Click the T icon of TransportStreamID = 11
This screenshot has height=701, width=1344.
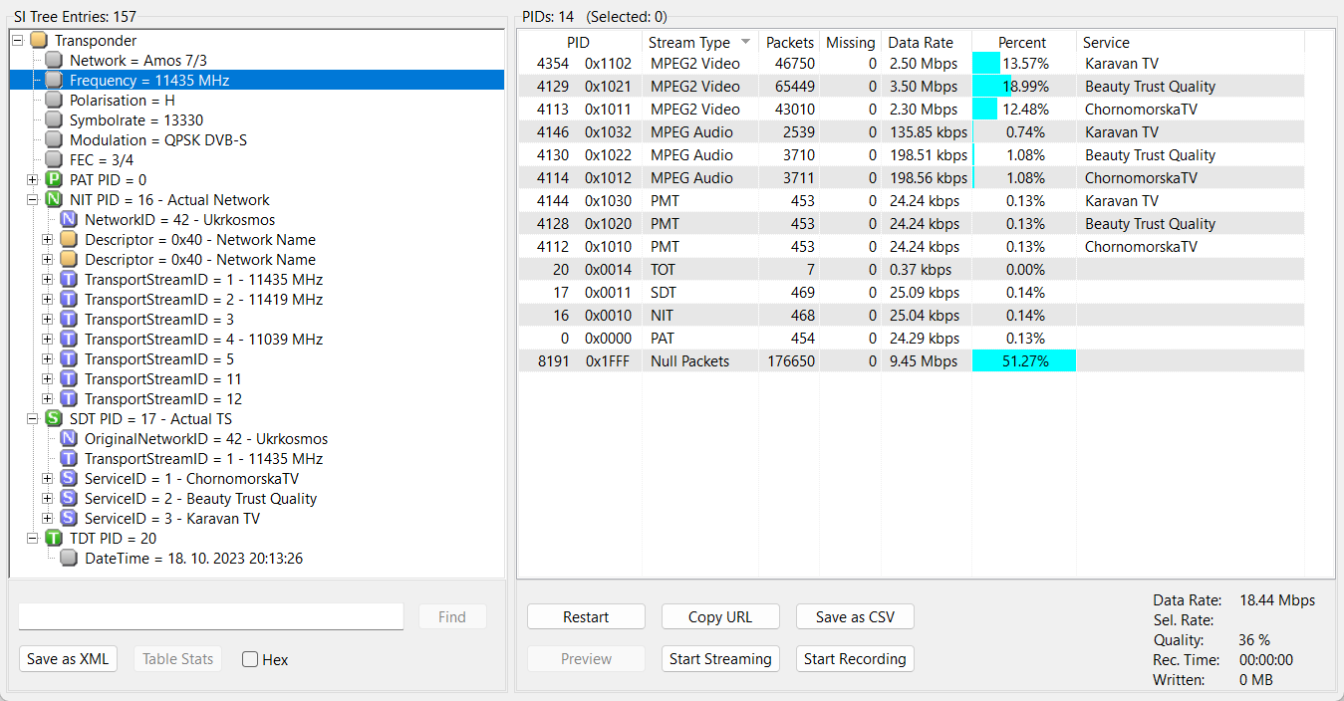pyautogui.click(x=68, y=379)
